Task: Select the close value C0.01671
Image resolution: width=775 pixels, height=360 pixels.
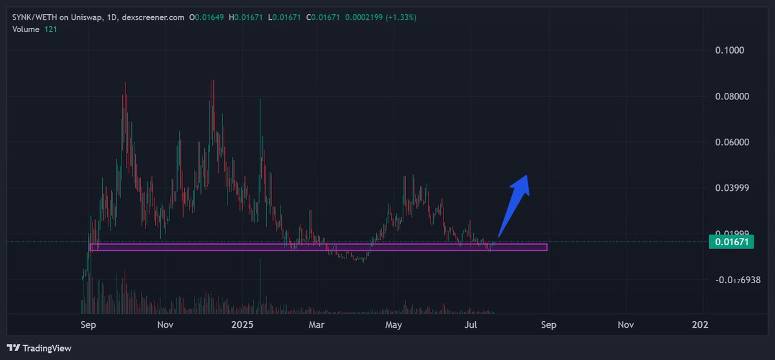Action: (x=323, y=17)
